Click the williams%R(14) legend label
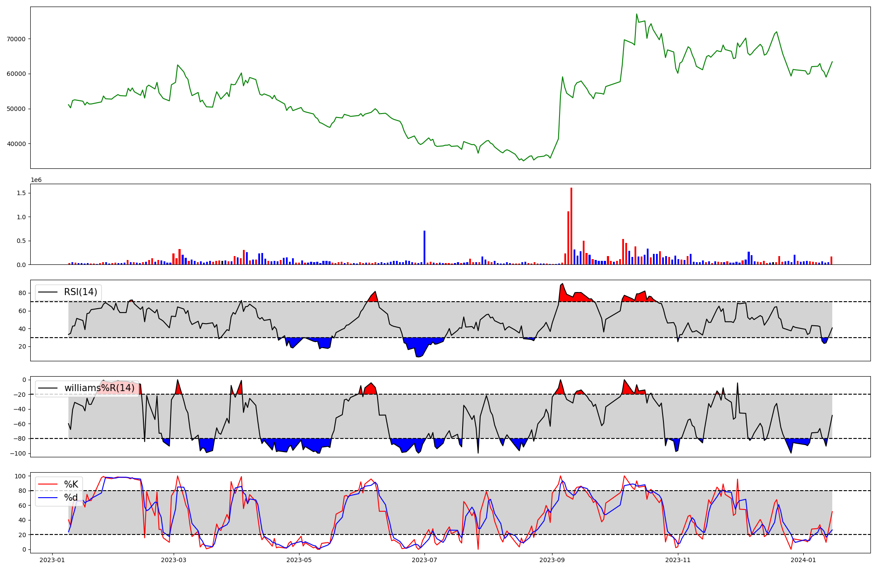Screen dimensions: 877x570 click(99, 388)
